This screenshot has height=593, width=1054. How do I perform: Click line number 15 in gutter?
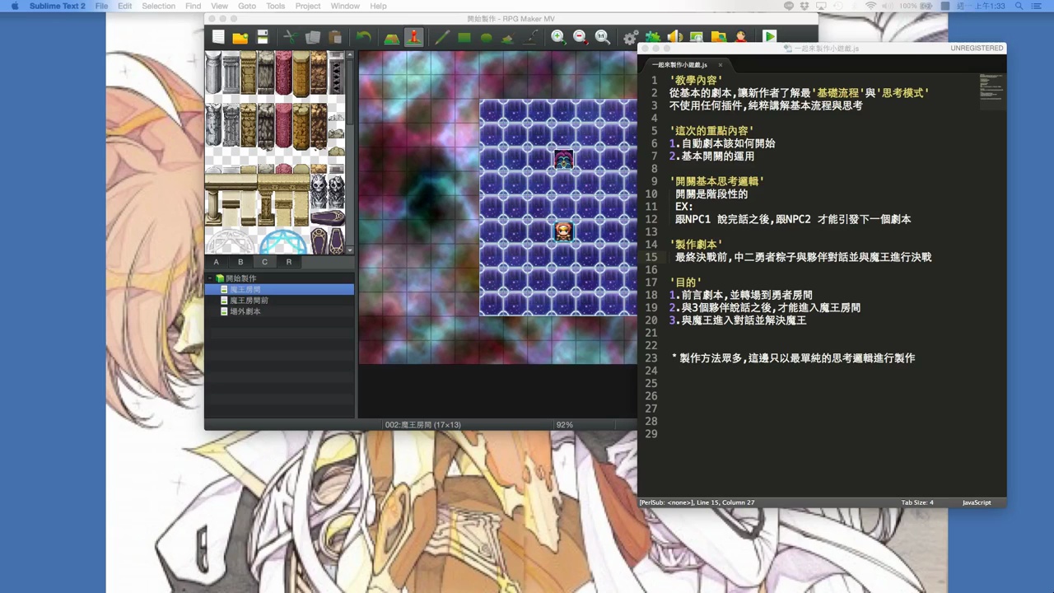pyautogui.click(x=651, y=257)
